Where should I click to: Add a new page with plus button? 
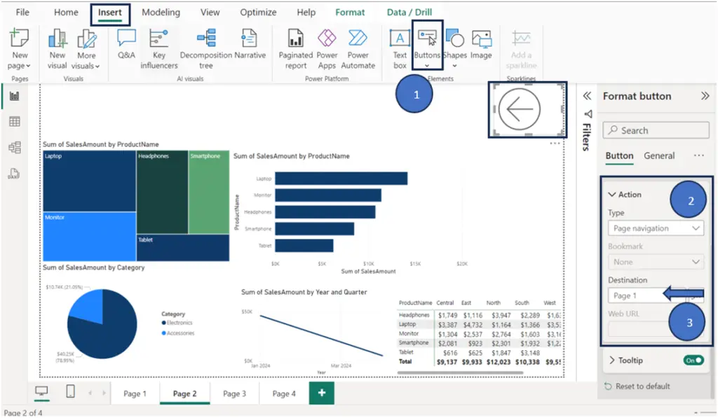(321, 393)
